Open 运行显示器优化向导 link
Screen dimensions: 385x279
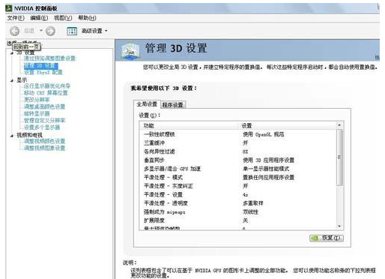pyautogui.click(x=47, y=86)
